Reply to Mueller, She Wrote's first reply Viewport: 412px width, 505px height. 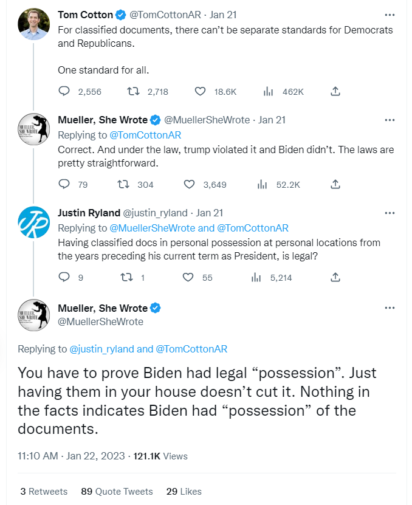64,184
